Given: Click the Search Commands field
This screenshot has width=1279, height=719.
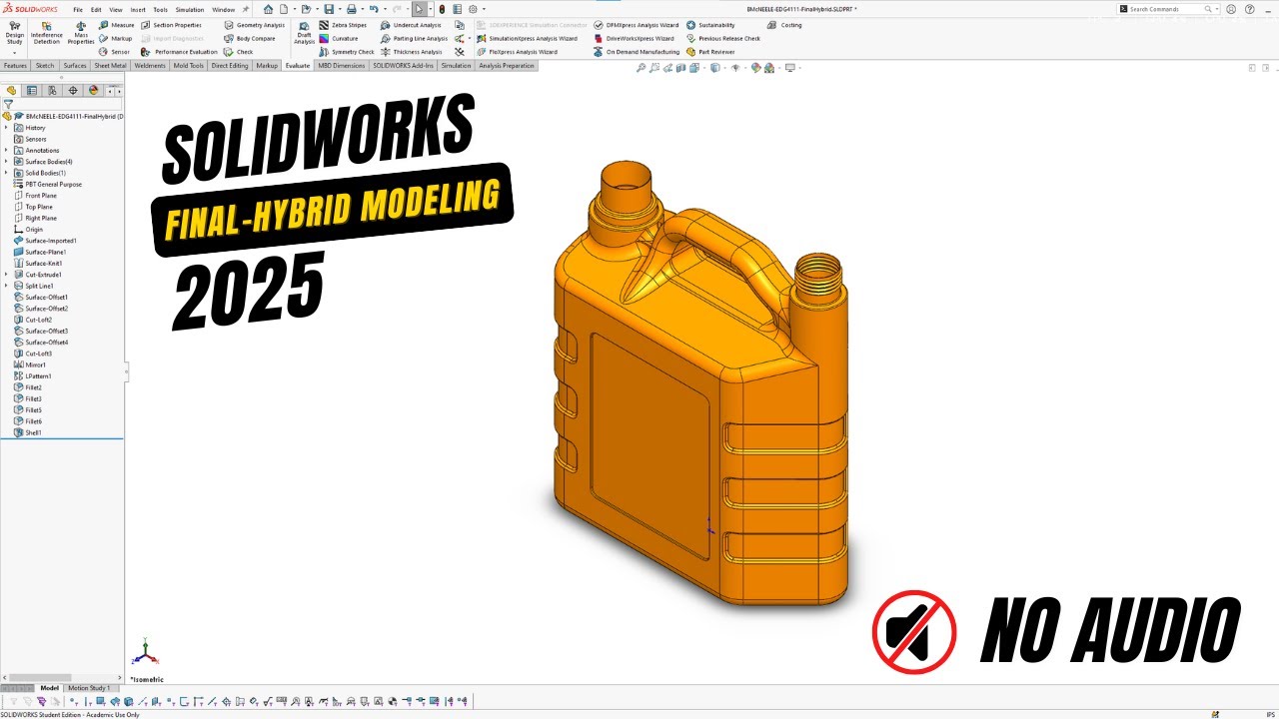Looking at the screenshot, I should [1170, 9].
